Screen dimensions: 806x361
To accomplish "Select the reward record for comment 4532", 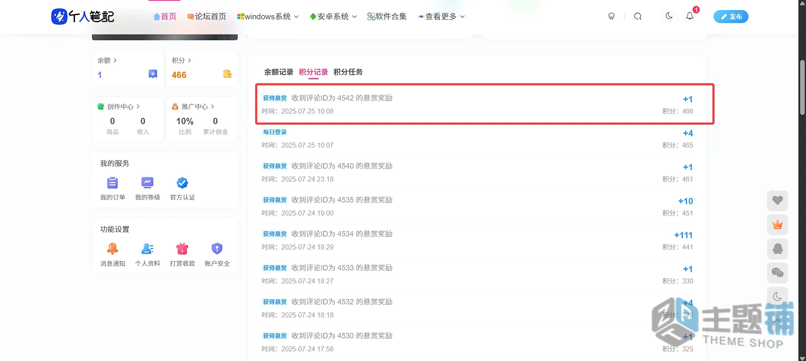I will point(477,308).
